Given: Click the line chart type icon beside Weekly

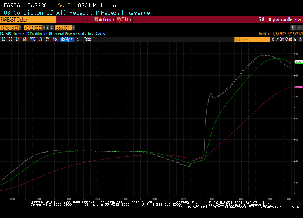Looking at the screenshot, I should (x=77, y=39).
